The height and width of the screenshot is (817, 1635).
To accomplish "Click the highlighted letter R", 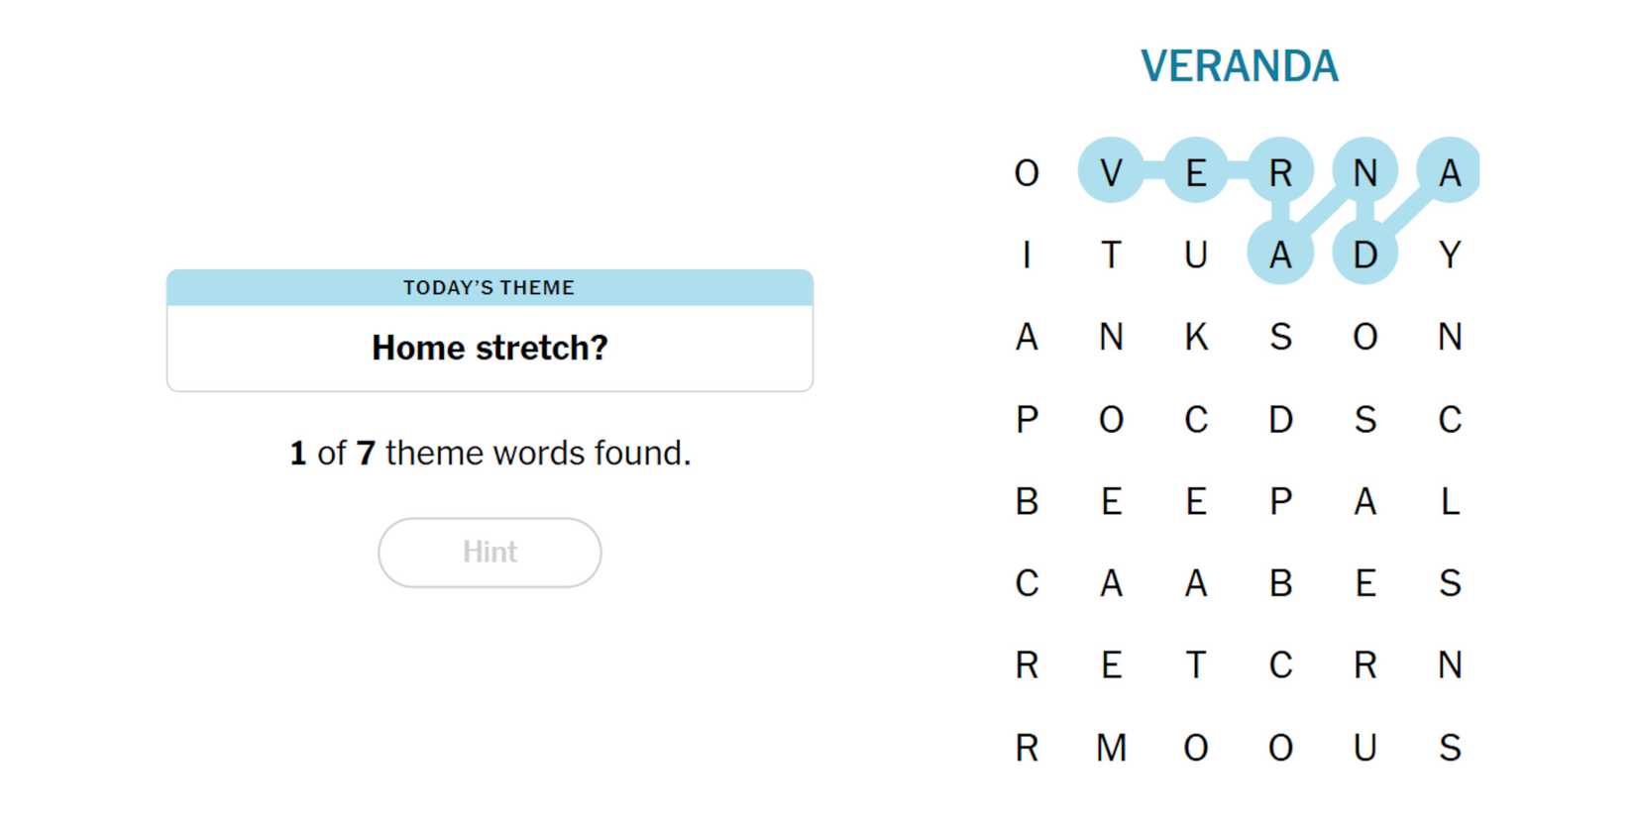I will click(x=1280, y=172).
